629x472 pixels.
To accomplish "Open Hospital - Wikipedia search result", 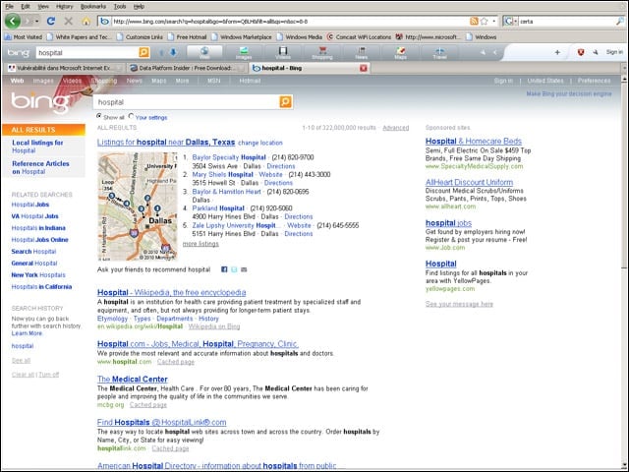I will click(171, 292).
